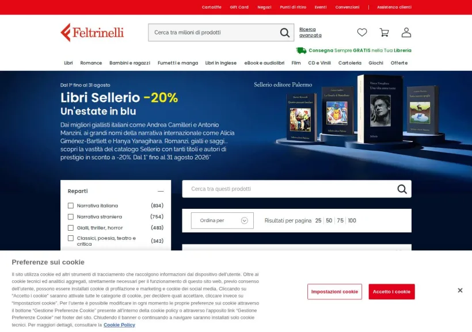This screenshot has height=332, width=472.
Task: Open the Gift Card link
Action: [239, 7]
